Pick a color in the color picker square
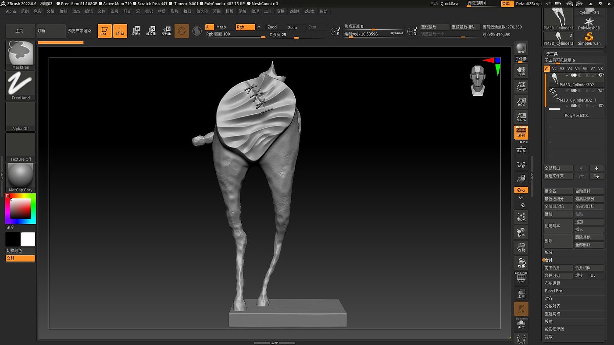614x345 pixels. point(21,208)
